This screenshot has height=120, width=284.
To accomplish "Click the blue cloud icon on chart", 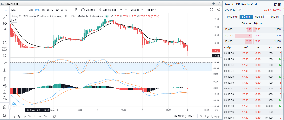I will (x=14, y=104).
